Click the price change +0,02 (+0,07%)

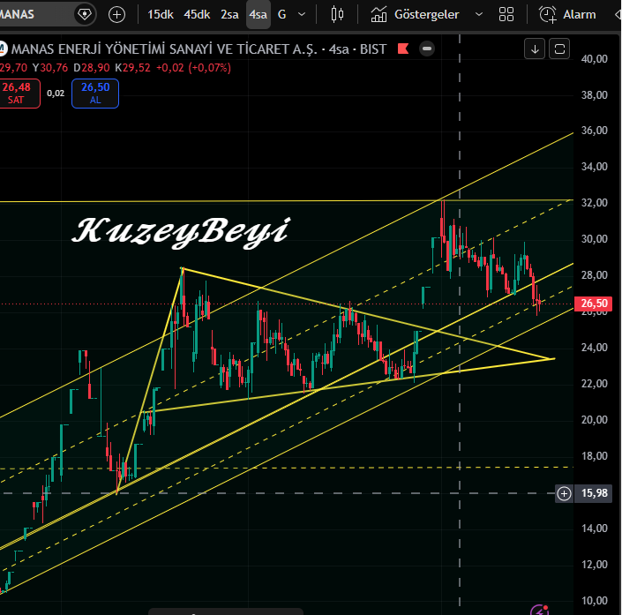pyautogui.click(x=193, y=68)
